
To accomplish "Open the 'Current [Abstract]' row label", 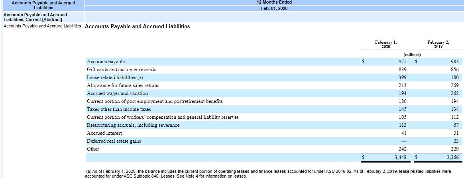I will [35, 17].
